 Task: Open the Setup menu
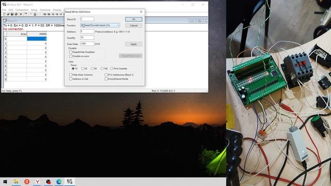[x=34, y=10]
